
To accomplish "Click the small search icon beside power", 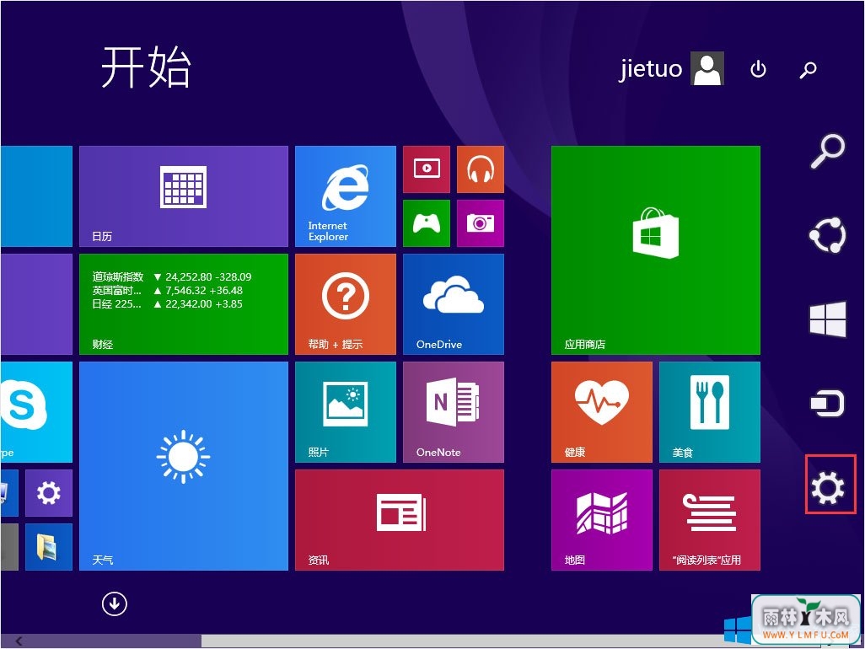I will (x=809, y=69).
